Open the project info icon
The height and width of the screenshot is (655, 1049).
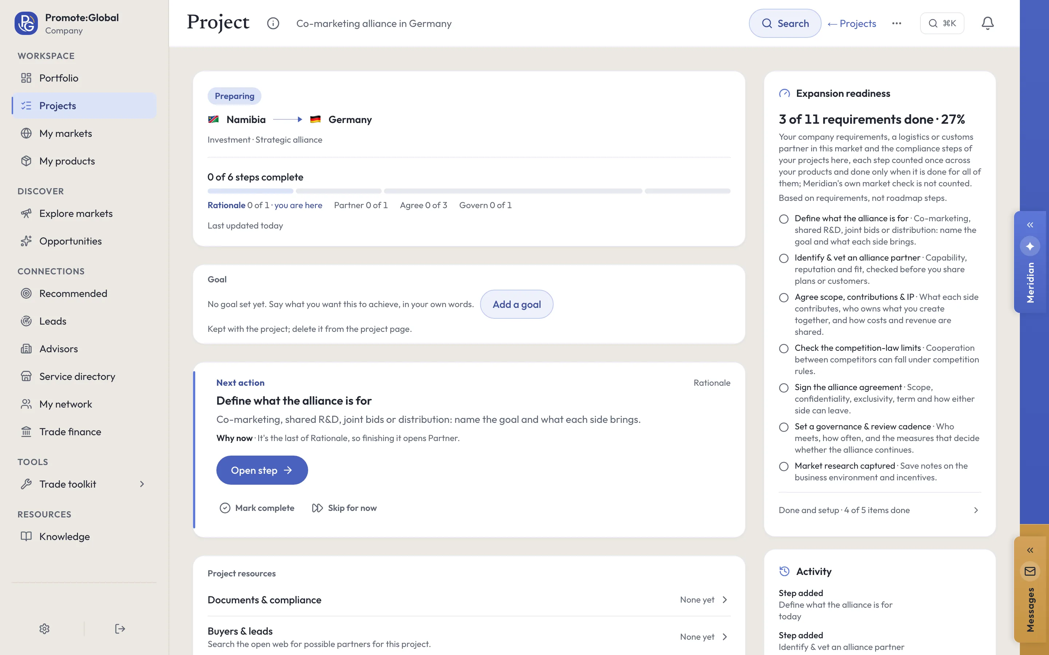pos(273,23)
